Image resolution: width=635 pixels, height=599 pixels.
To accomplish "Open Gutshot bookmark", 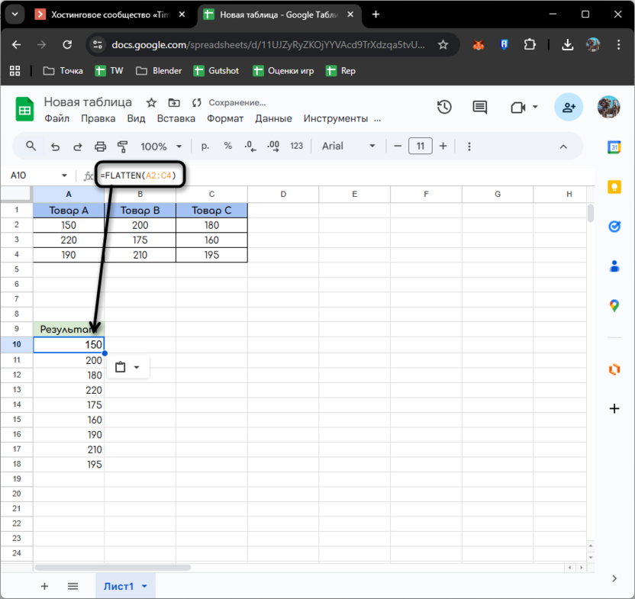I will 216,71.
